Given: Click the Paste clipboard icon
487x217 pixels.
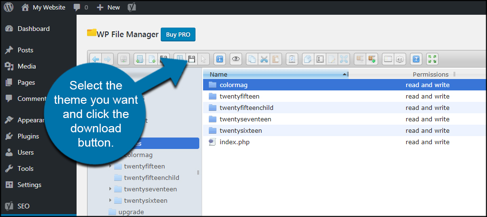Looking at the screenshot, I should point(275,59).
